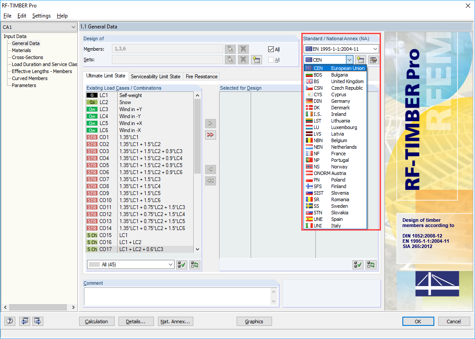Switch to Serviceability Limit State tab
Screen dimensions: 475x339
pos(155,77)
